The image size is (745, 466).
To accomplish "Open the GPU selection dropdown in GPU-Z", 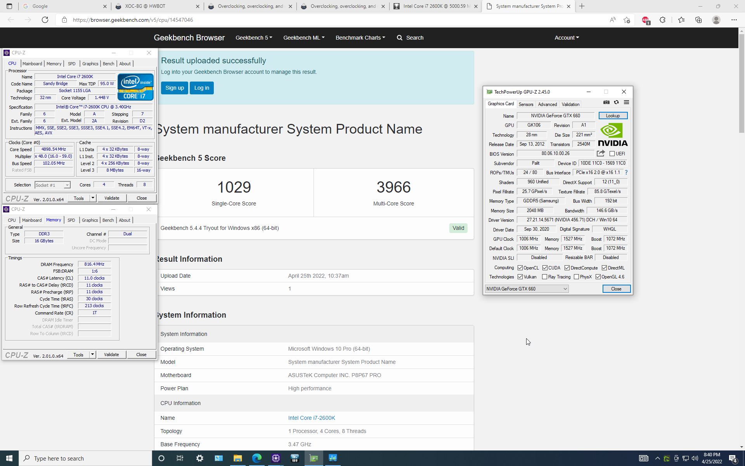I will pyautogui.click(x=527, y=289).
